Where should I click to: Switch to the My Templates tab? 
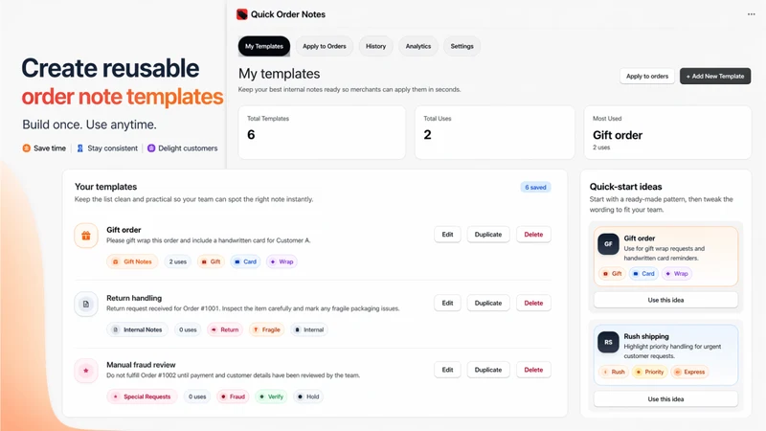click(x=264, y=46)
